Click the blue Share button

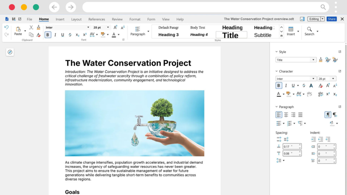331,19
